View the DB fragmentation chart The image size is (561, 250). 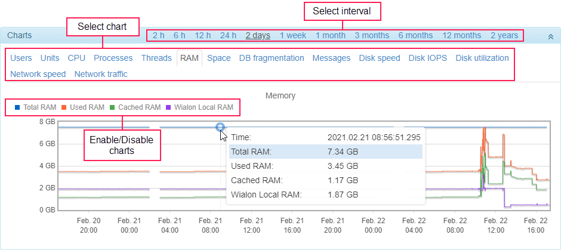click(272, 58)
